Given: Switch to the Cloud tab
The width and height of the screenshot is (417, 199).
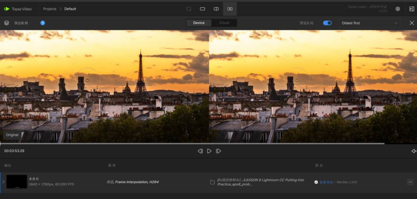Looking at the screenshot, I should tap(224, 23).
